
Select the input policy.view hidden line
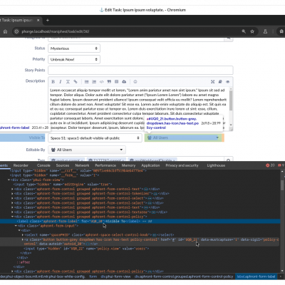tap(86, 249)
